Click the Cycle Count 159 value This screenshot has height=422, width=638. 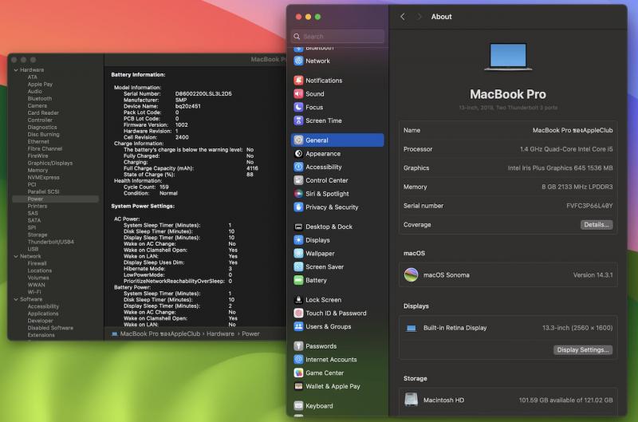(x=164, y=187)
